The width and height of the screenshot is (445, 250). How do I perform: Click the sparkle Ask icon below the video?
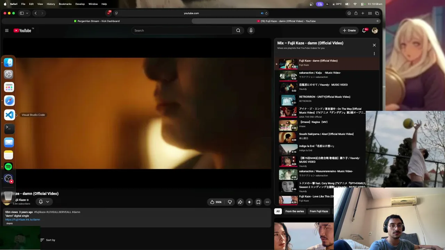(249, 202)
